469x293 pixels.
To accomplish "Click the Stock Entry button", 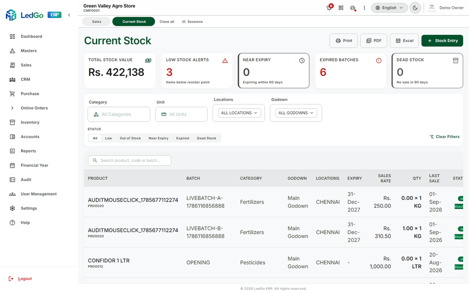I will (442, 41).
